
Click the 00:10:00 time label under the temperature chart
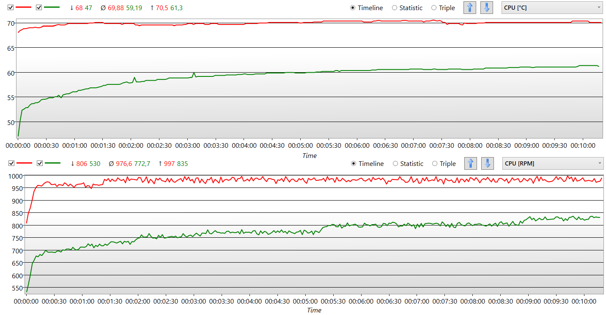pyautogui.click(x=583, y=145)
